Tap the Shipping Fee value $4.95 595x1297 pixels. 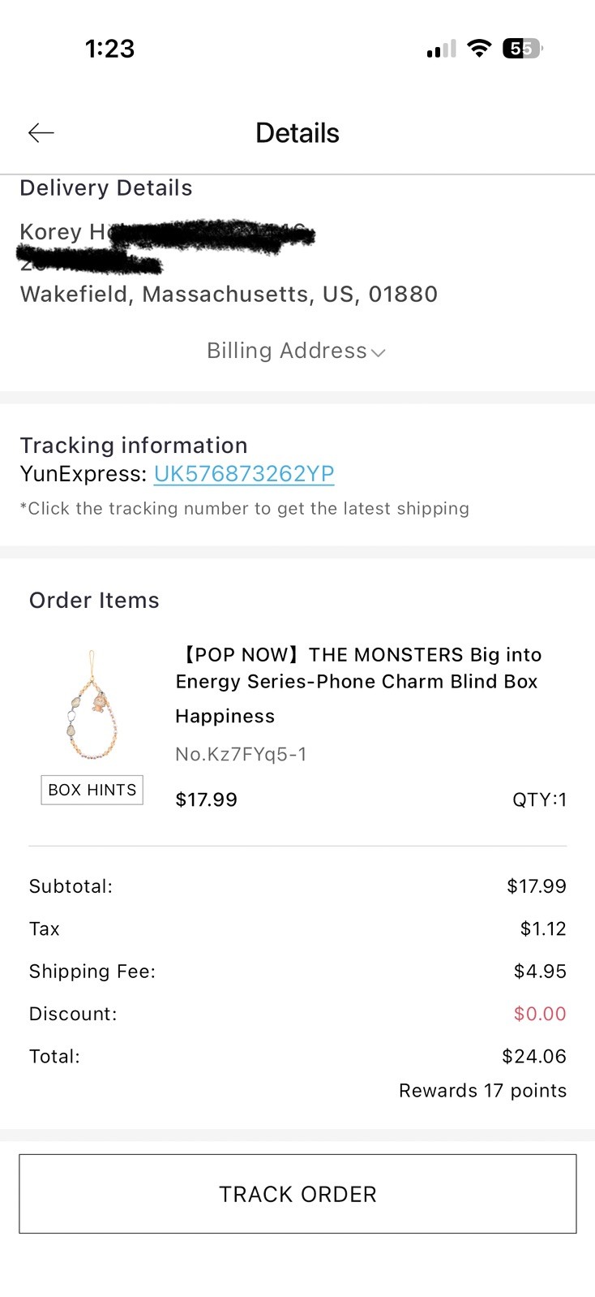(x=540, y=972)
